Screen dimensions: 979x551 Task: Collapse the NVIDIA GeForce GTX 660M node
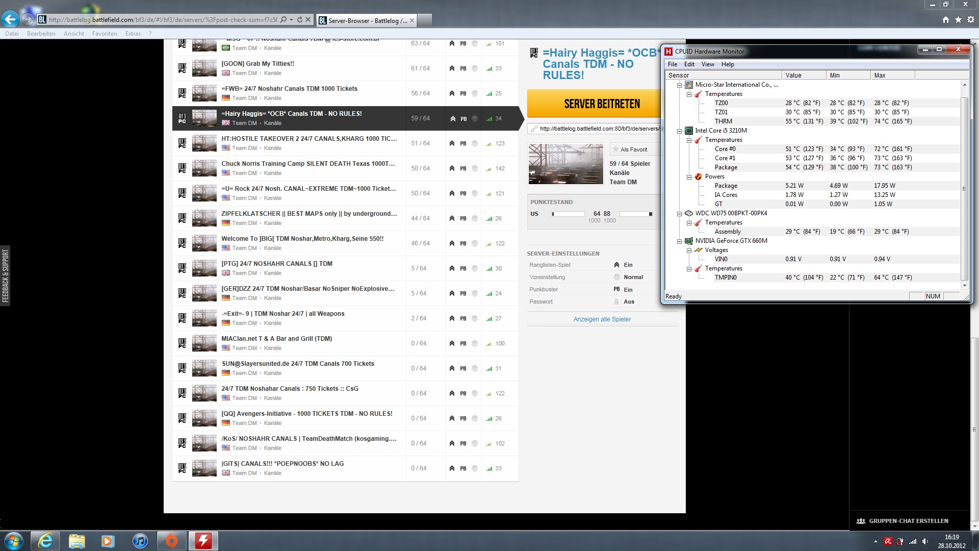(679, 241)
